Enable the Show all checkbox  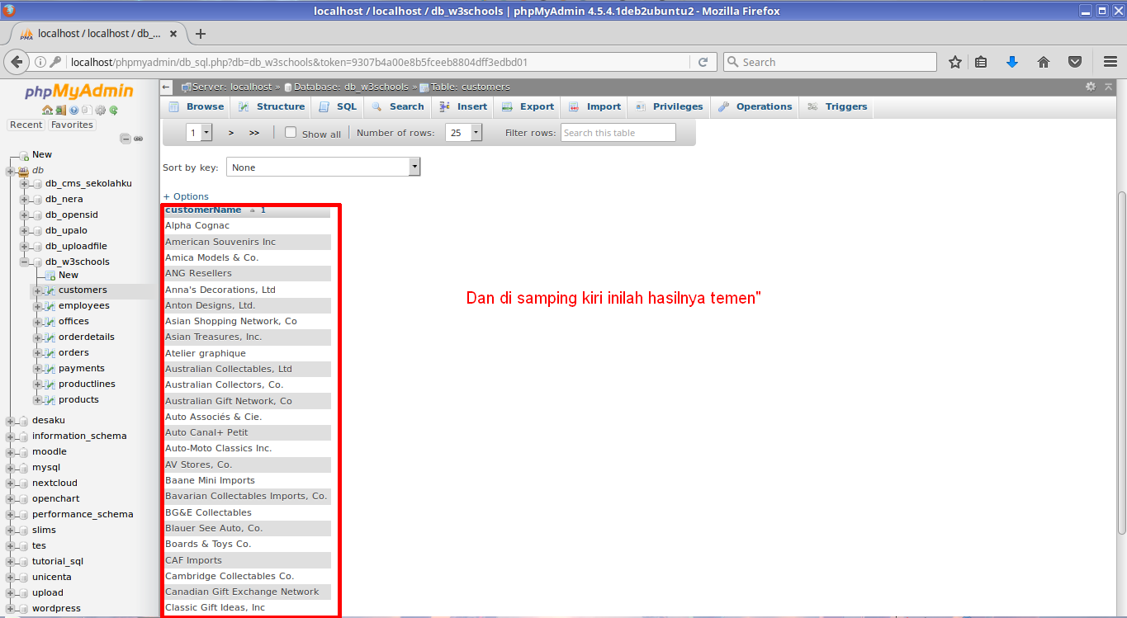291,132
